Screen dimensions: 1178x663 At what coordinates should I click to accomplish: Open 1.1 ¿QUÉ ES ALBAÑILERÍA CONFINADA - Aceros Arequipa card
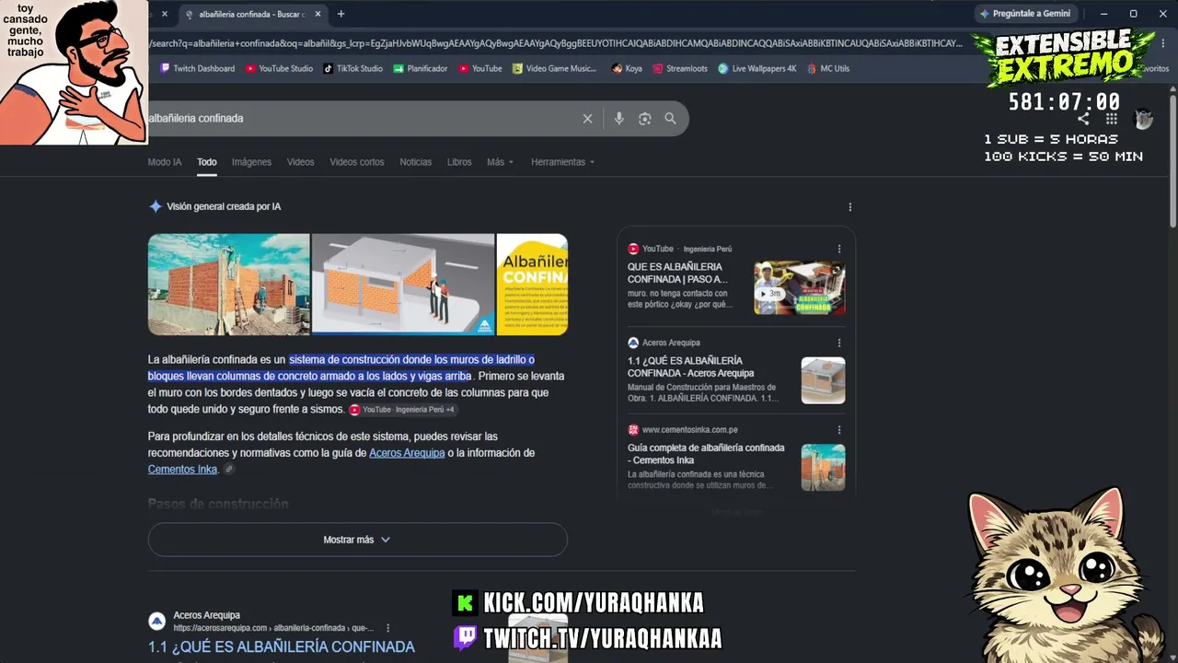coord(690,366)
